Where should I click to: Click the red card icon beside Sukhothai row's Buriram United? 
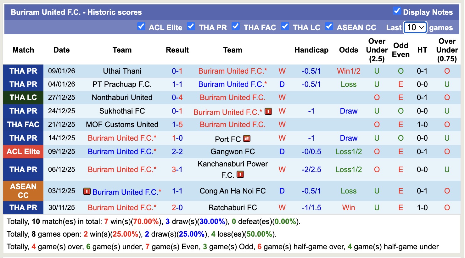coord(268,111)
